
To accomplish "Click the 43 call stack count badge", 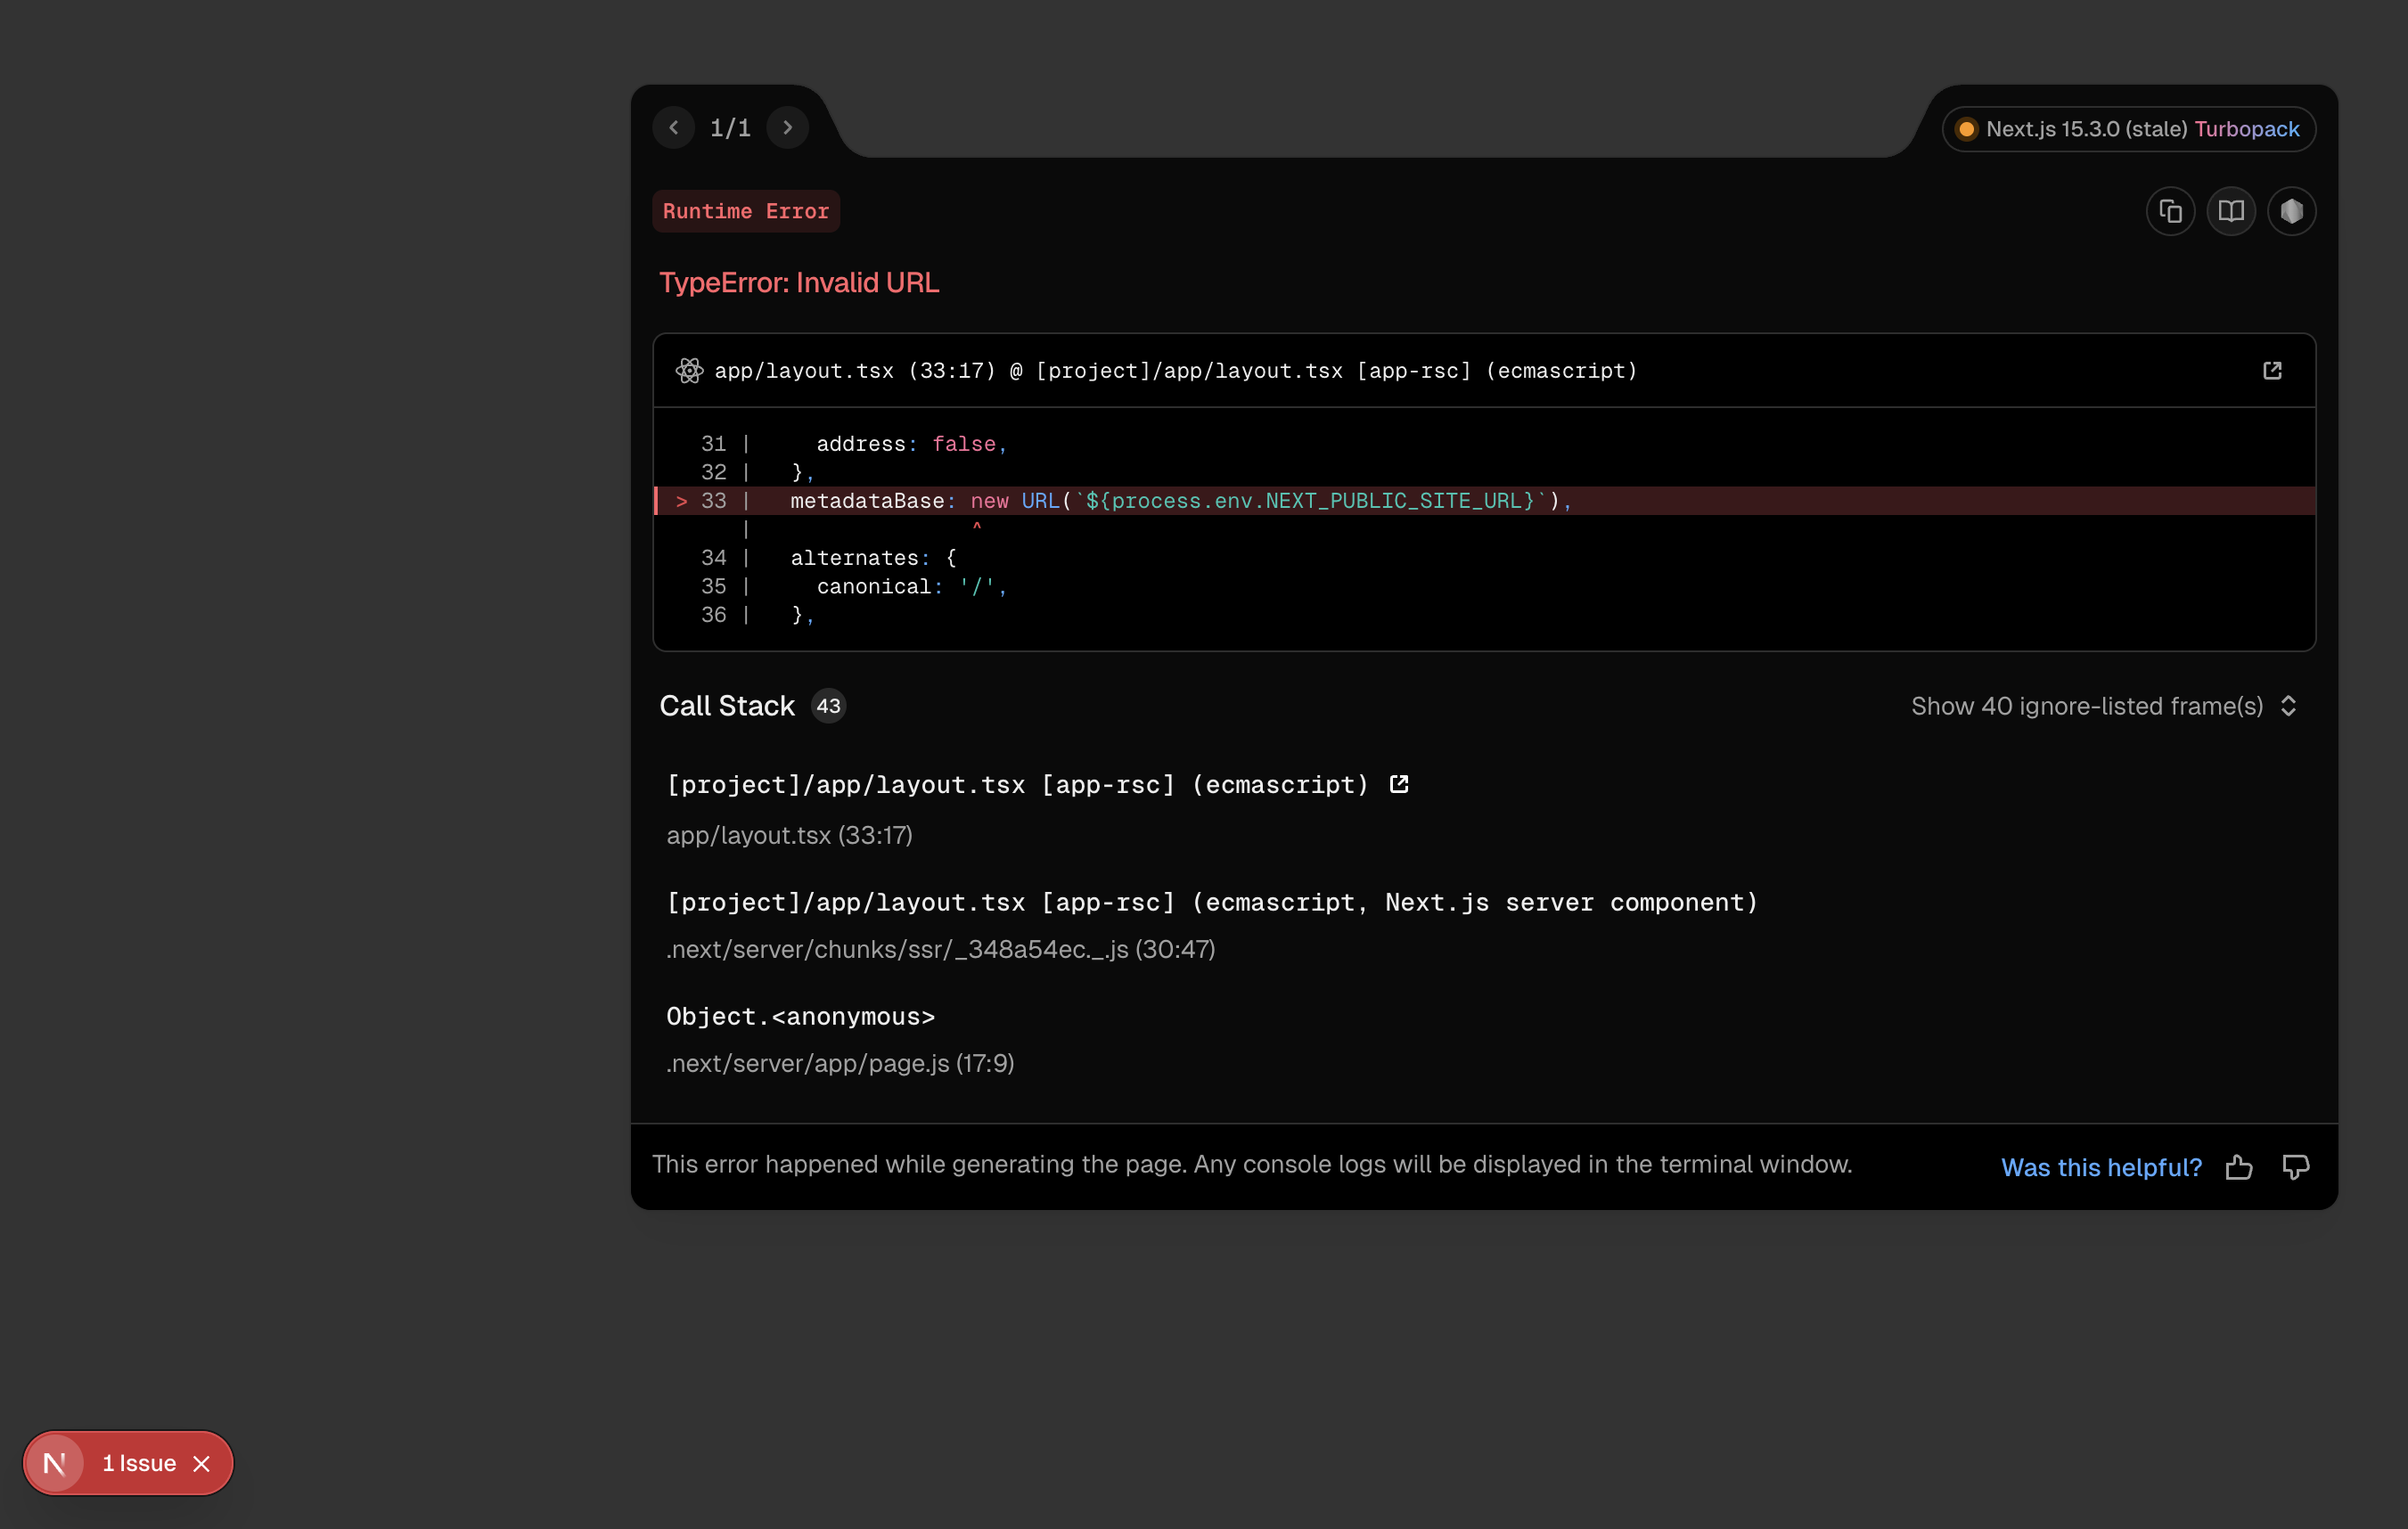I will coord(828,706).
